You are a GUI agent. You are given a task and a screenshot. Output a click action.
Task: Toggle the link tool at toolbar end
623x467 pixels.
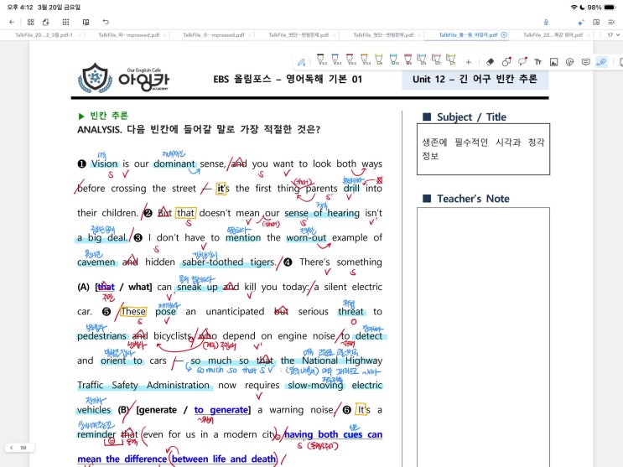[x=601, y=62]
